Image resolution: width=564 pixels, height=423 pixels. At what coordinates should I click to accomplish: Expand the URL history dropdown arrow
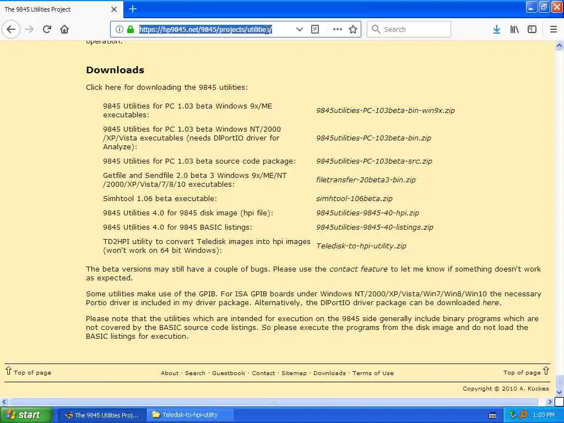coord(299,30)
